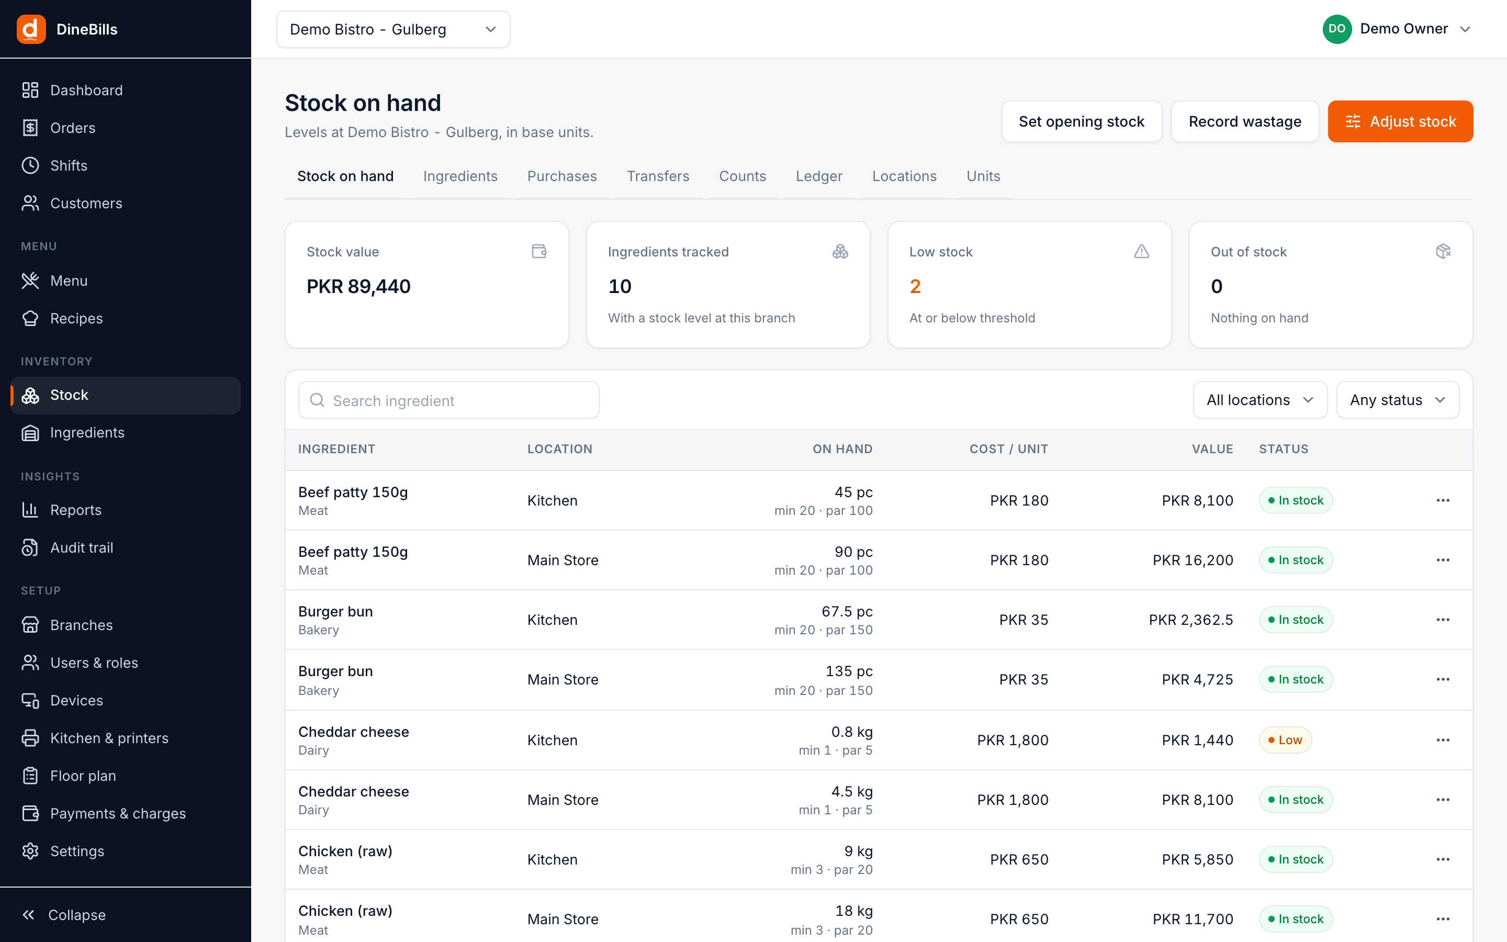Viewport: 1507px width, 942px height.
Task: Open actions menu for Beef patty Kitchen row
Action: tap(1443, 500)
